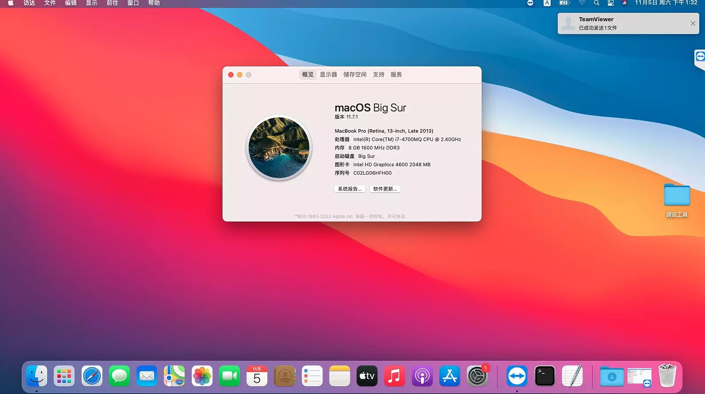This screenshot has height=394, width=705.
Task: Switch to the 显示器 tab
Action: pos(329,75)
